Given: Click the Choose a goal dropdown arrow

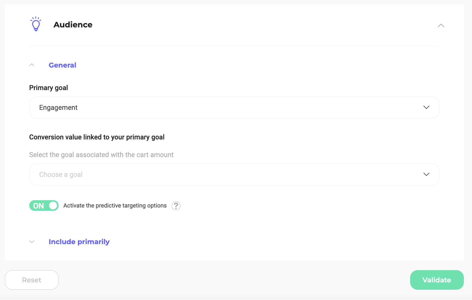Looking at the screenshot, I should click(426, 174).
